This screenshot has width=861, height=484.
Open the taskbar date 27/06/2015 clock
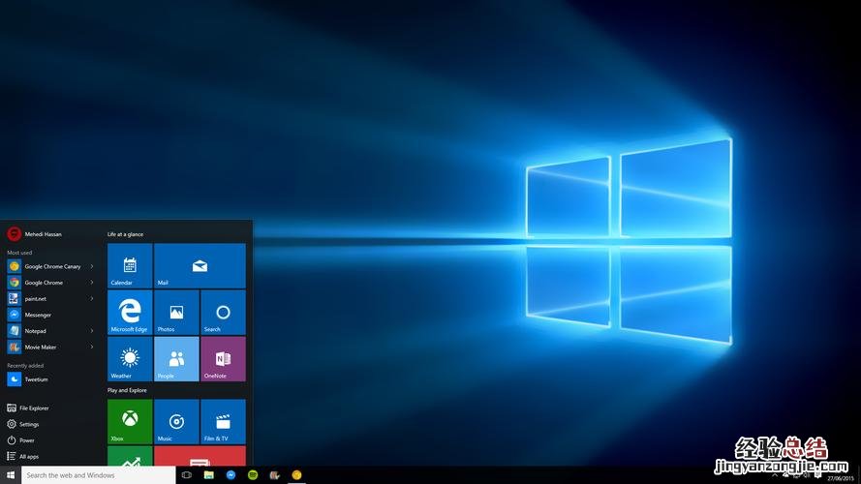[x=841, y=478]
